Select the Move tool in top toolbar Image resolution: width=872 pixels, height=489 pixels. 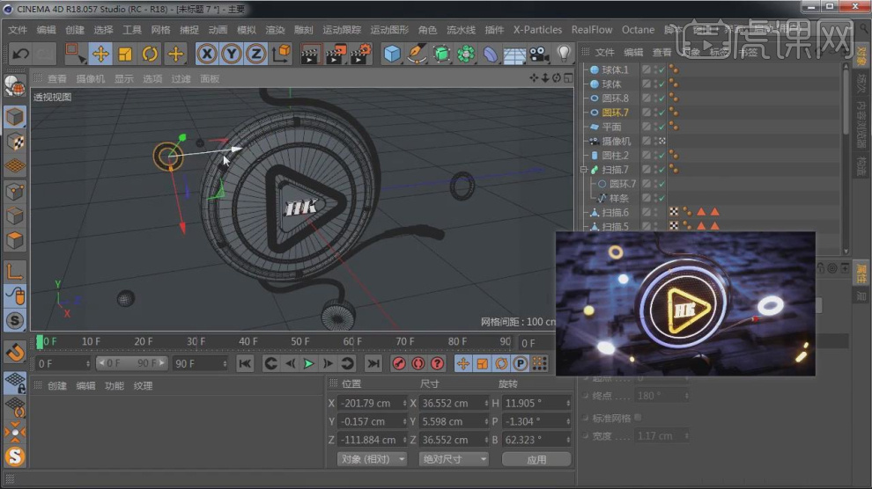click(x=100, y=54)
